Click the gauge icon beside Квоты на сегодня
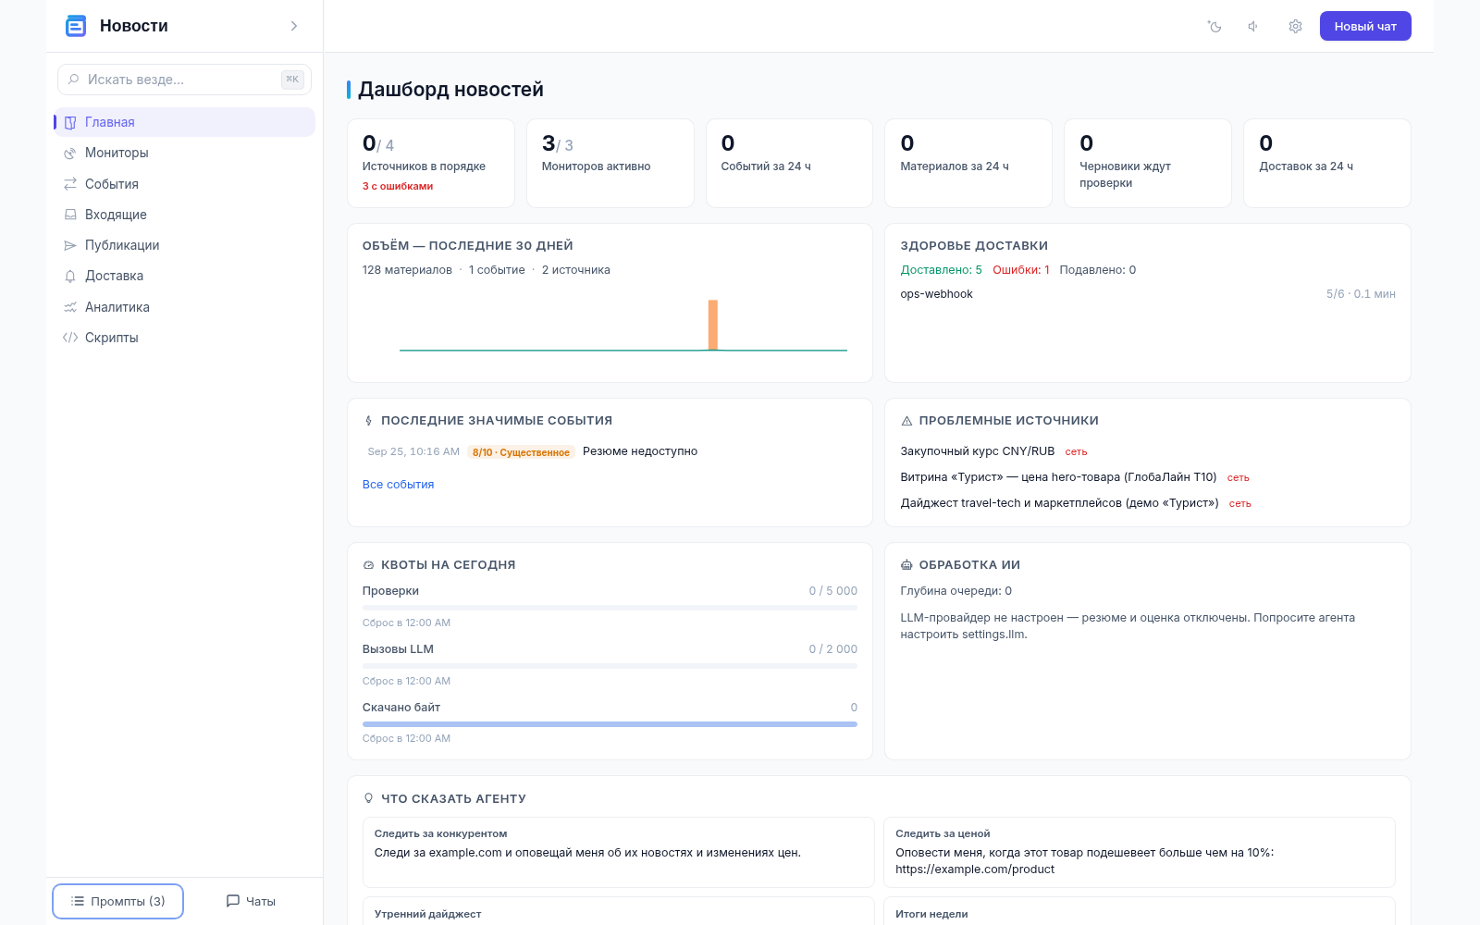This screenshot has width=1480, height=925. click(369, 565)
